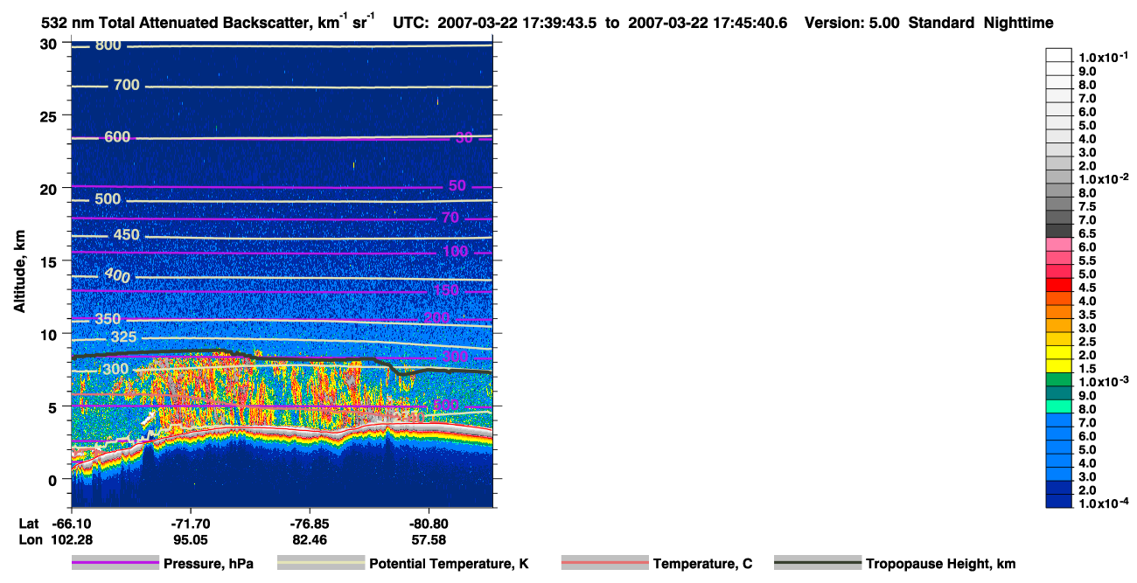Click the latitude value -66.10
The image size is (1137, 583).
pos(70,524)
